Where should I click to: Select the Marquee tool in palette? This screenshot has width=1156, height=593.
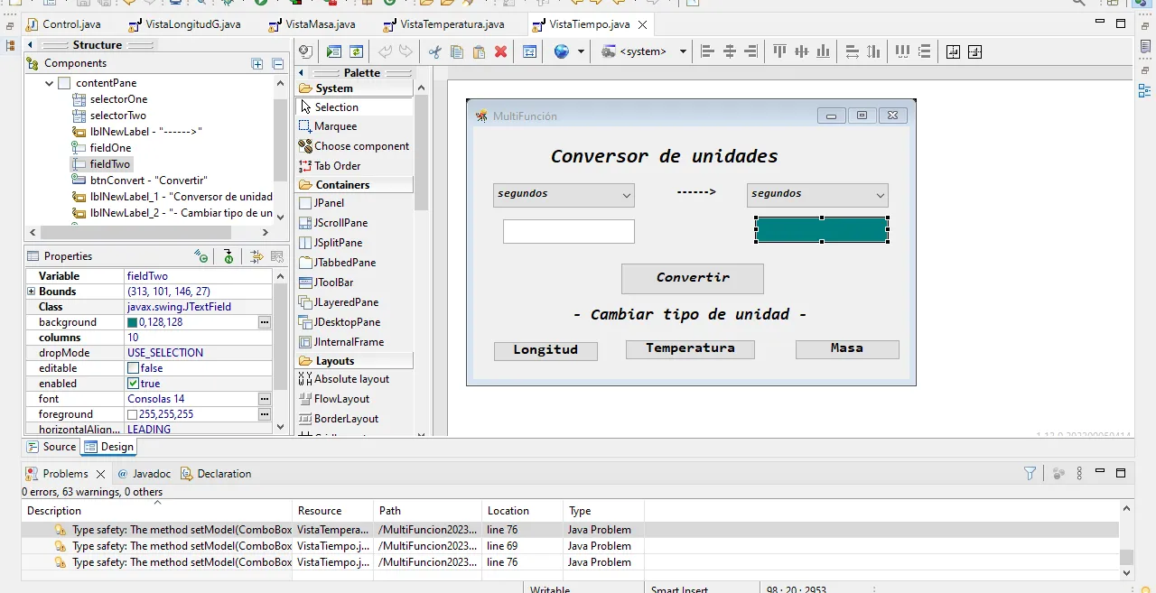pyautogui.click(x=329, y=126)
